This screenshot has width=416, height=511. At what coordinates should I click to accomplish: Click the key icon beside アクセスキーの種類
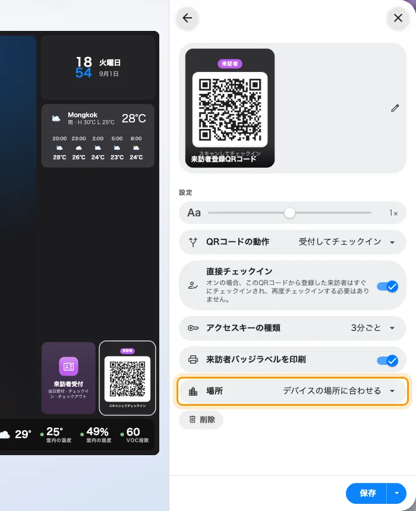pyautogui.click(x=193, y=328)
